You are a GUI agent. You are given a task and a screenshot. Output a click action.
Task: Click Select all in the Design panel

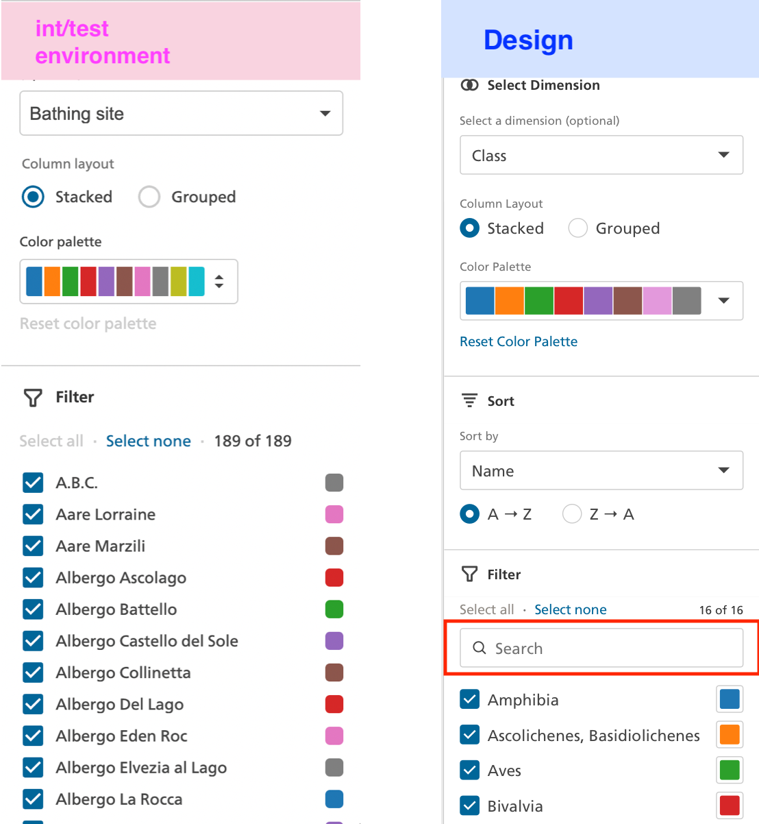click(x=487, y=609)
